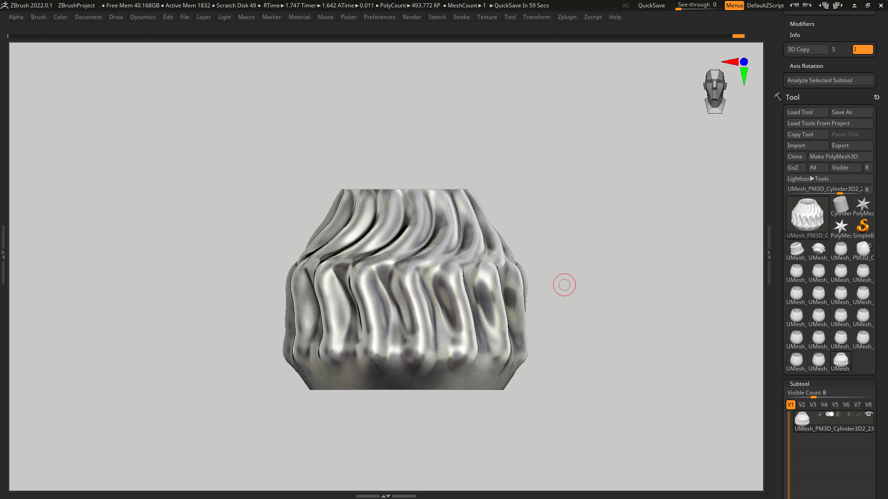This screenshot has height=499, width=888.
Task: Click the Clone button
Action: click(x=796, y=157)
